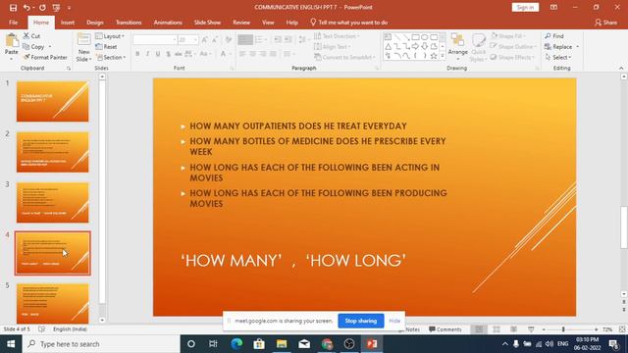Click Copy in Clipboard group

click(33, 47)
